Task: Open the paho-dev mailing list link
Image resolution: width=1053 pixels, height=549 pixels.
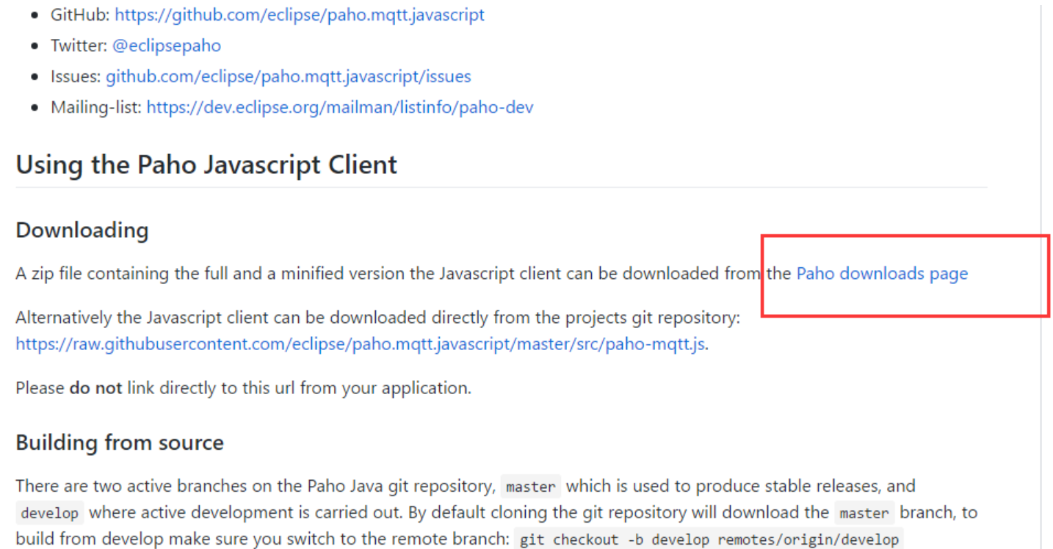Action: 339,107
